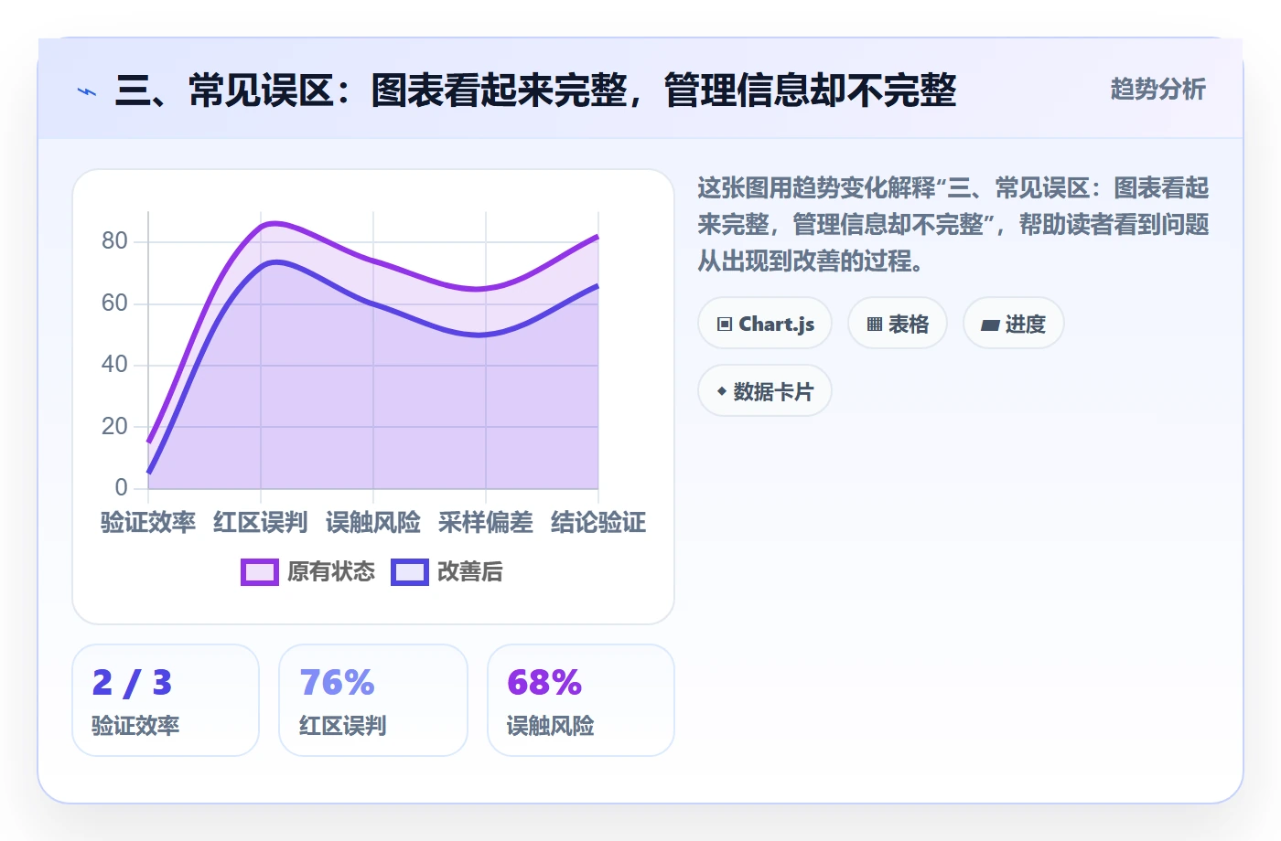Click the 趋势分析 label in header

(x=1157, y=90)
